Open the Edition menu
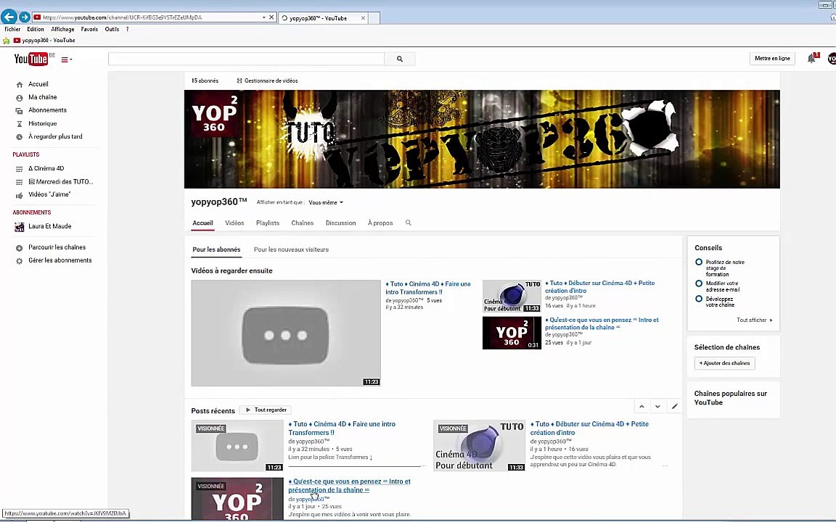 pyautogui.click(x=35, y=29)
